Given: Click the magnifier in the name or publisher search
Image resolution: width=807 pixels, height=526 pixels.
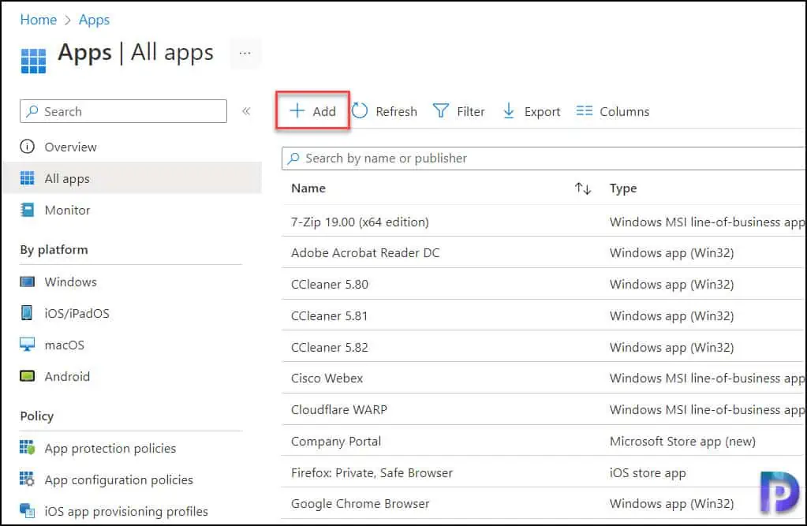Looking at the screenshot, I should point(294,158).
